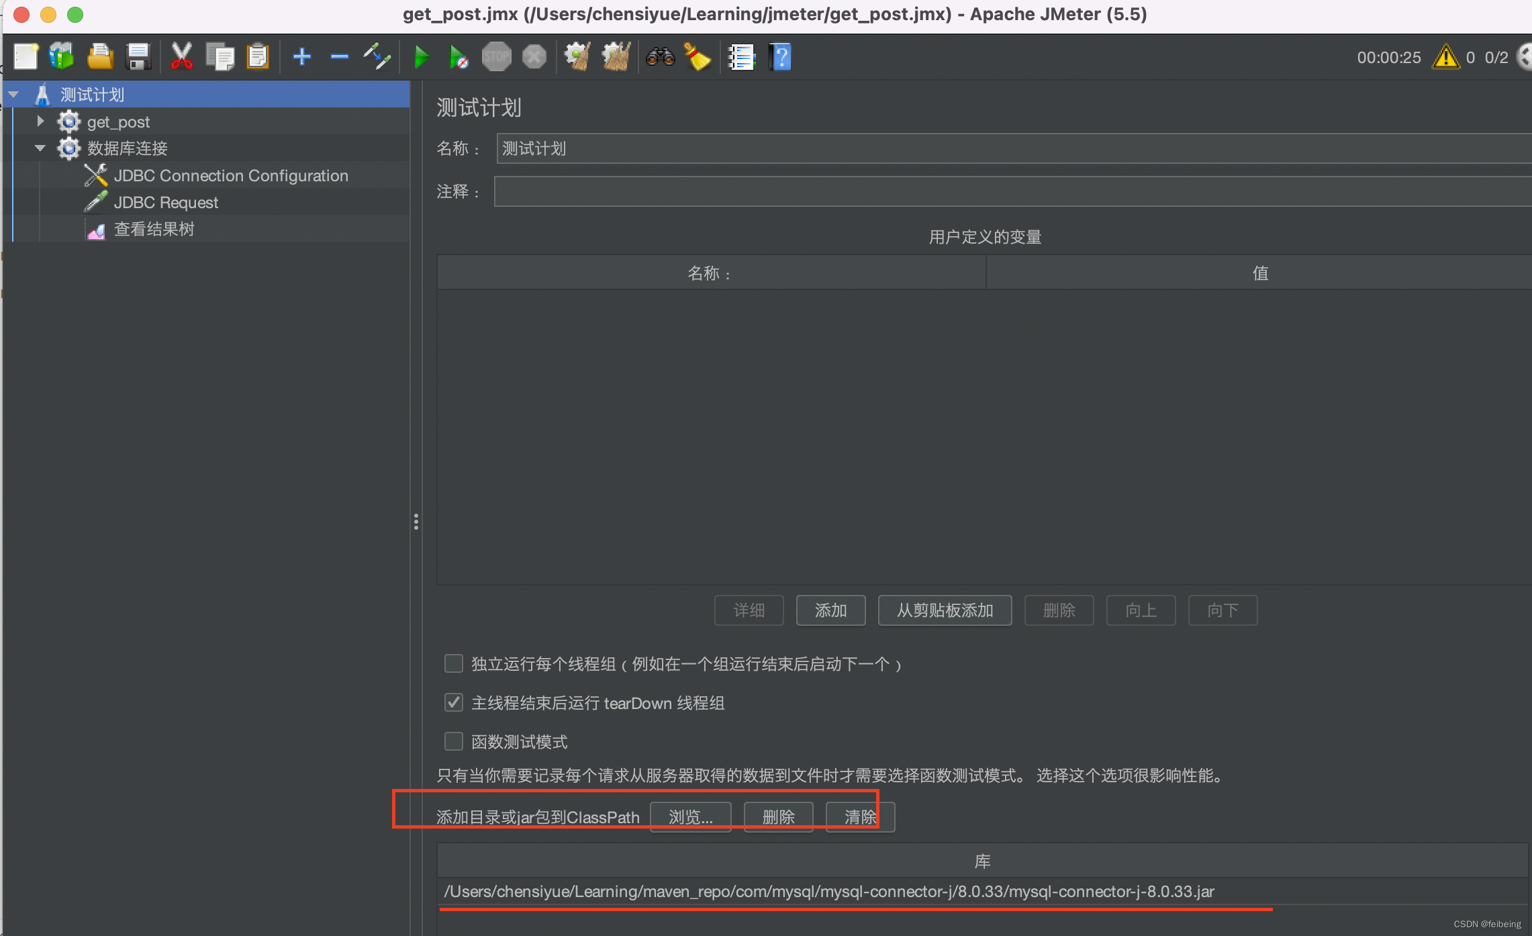
Task: Click the 向上 move up button
Action: click(x=1141, y=610)
